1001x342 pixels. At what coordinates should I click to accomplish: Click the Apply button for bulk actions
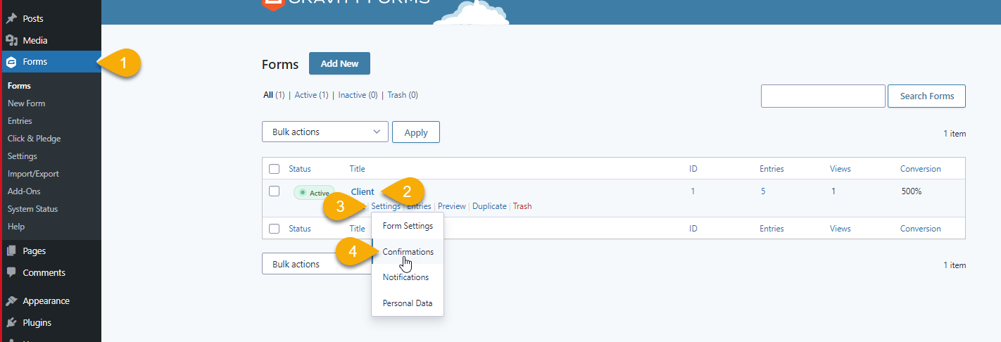tap(416, 132)
